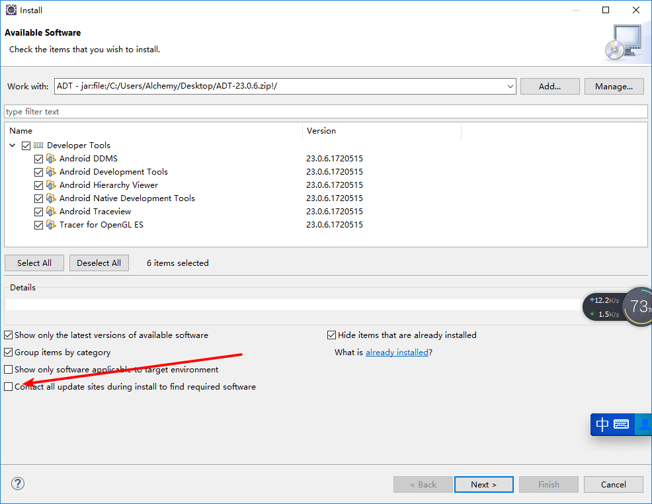Open the already installed link
Image resolution: width=652 pixels, height=504 pixels.
click(x=397, y=353)
